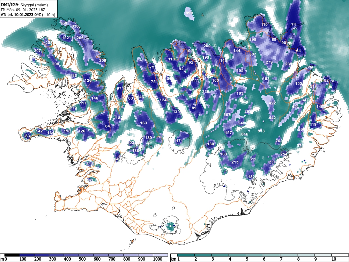
Task: Click the map label 92
Action: tap(181, 68)
